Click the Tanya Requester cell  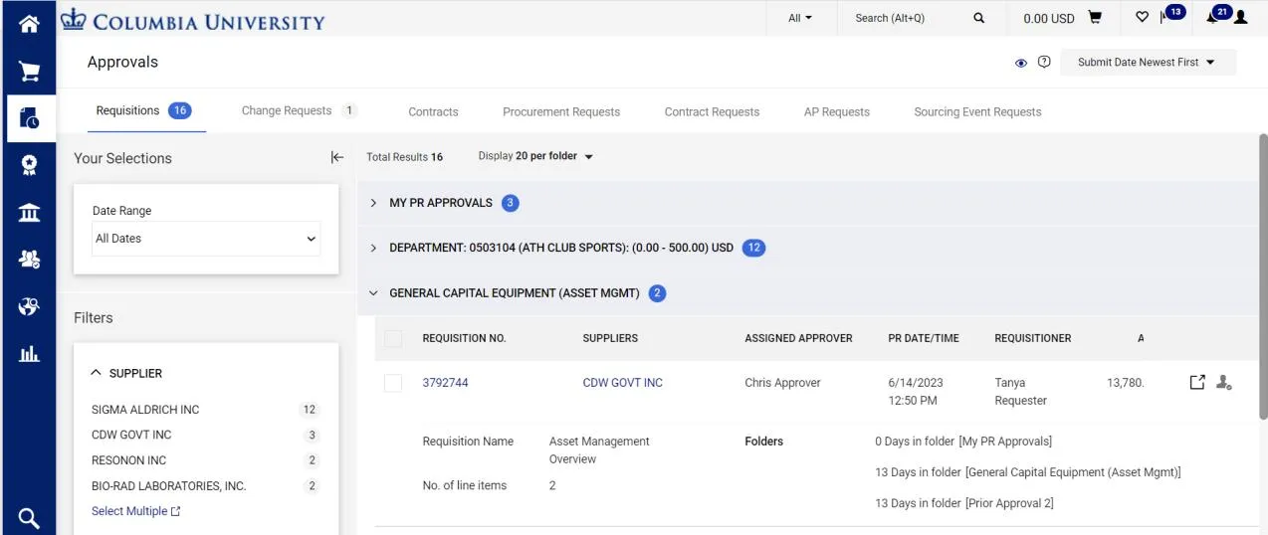pos(1021,391)
